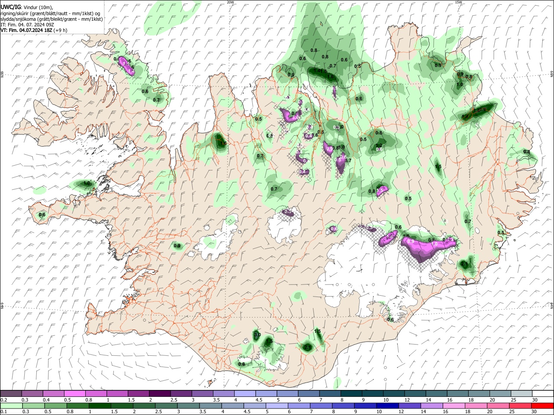
Task: Click the bright red rain swatch above 30
Action: (x=543, y=405)
